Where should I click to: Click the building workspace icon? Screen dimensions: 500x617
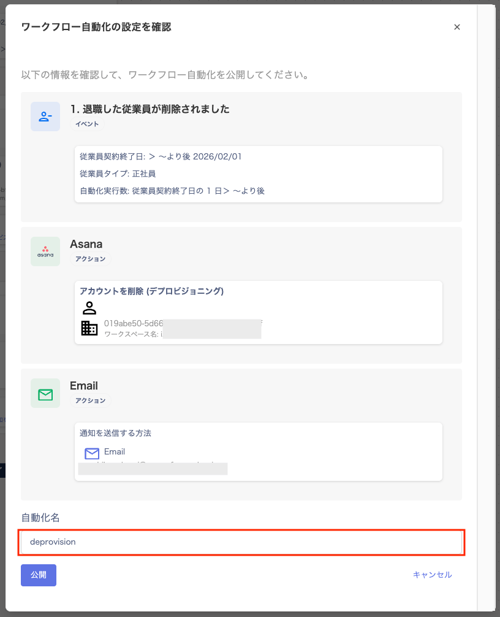coord(89,328)
